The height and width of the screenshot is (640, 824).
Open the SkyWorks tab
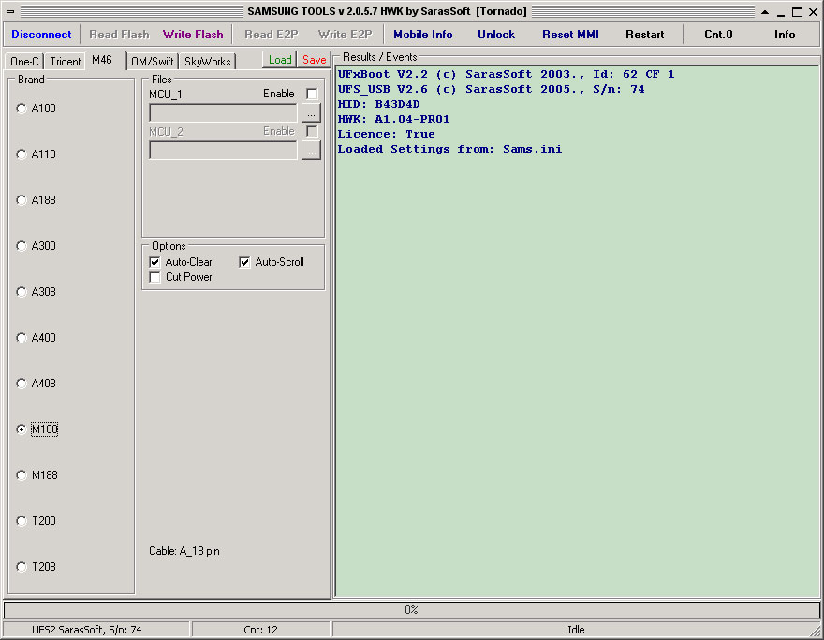pyautogui.click(x=208, y=62)
